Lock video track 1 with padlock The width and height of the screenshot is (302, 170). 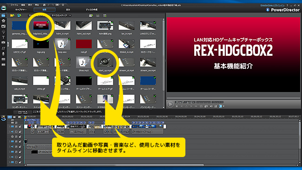20,127
